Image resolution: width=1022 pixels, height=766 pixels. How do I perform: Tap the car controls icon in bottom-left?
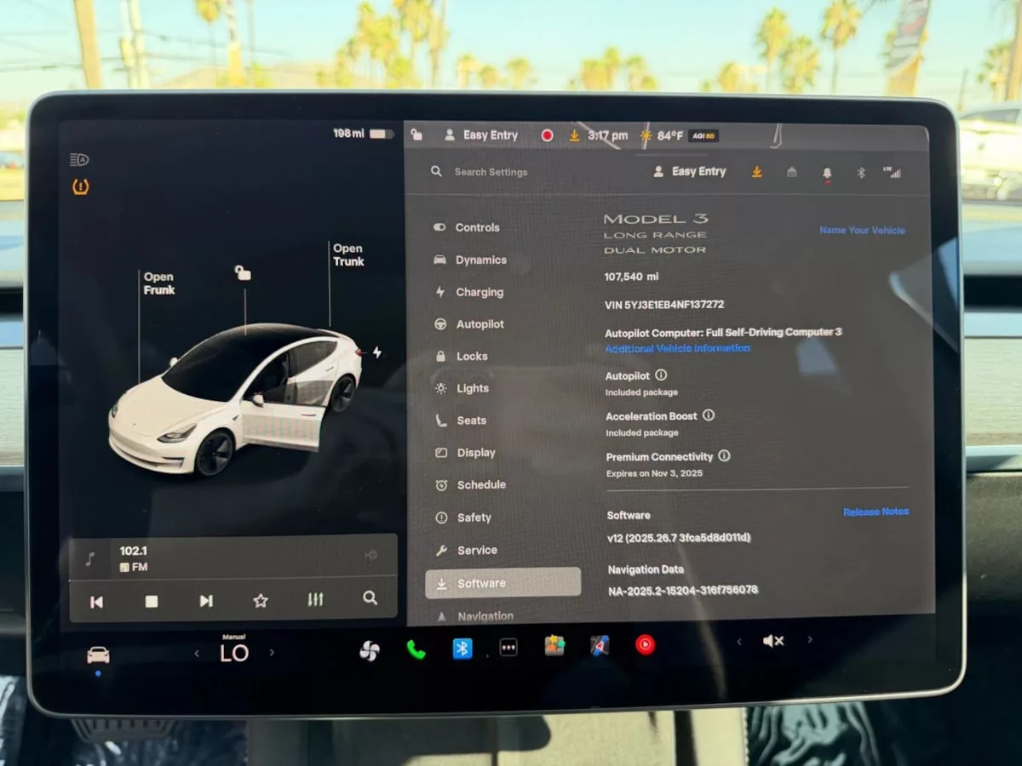pyautogui.click(x=98, y=655)
